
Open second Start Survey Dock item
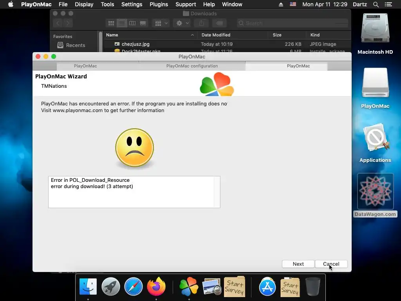(x=290, y=286)
